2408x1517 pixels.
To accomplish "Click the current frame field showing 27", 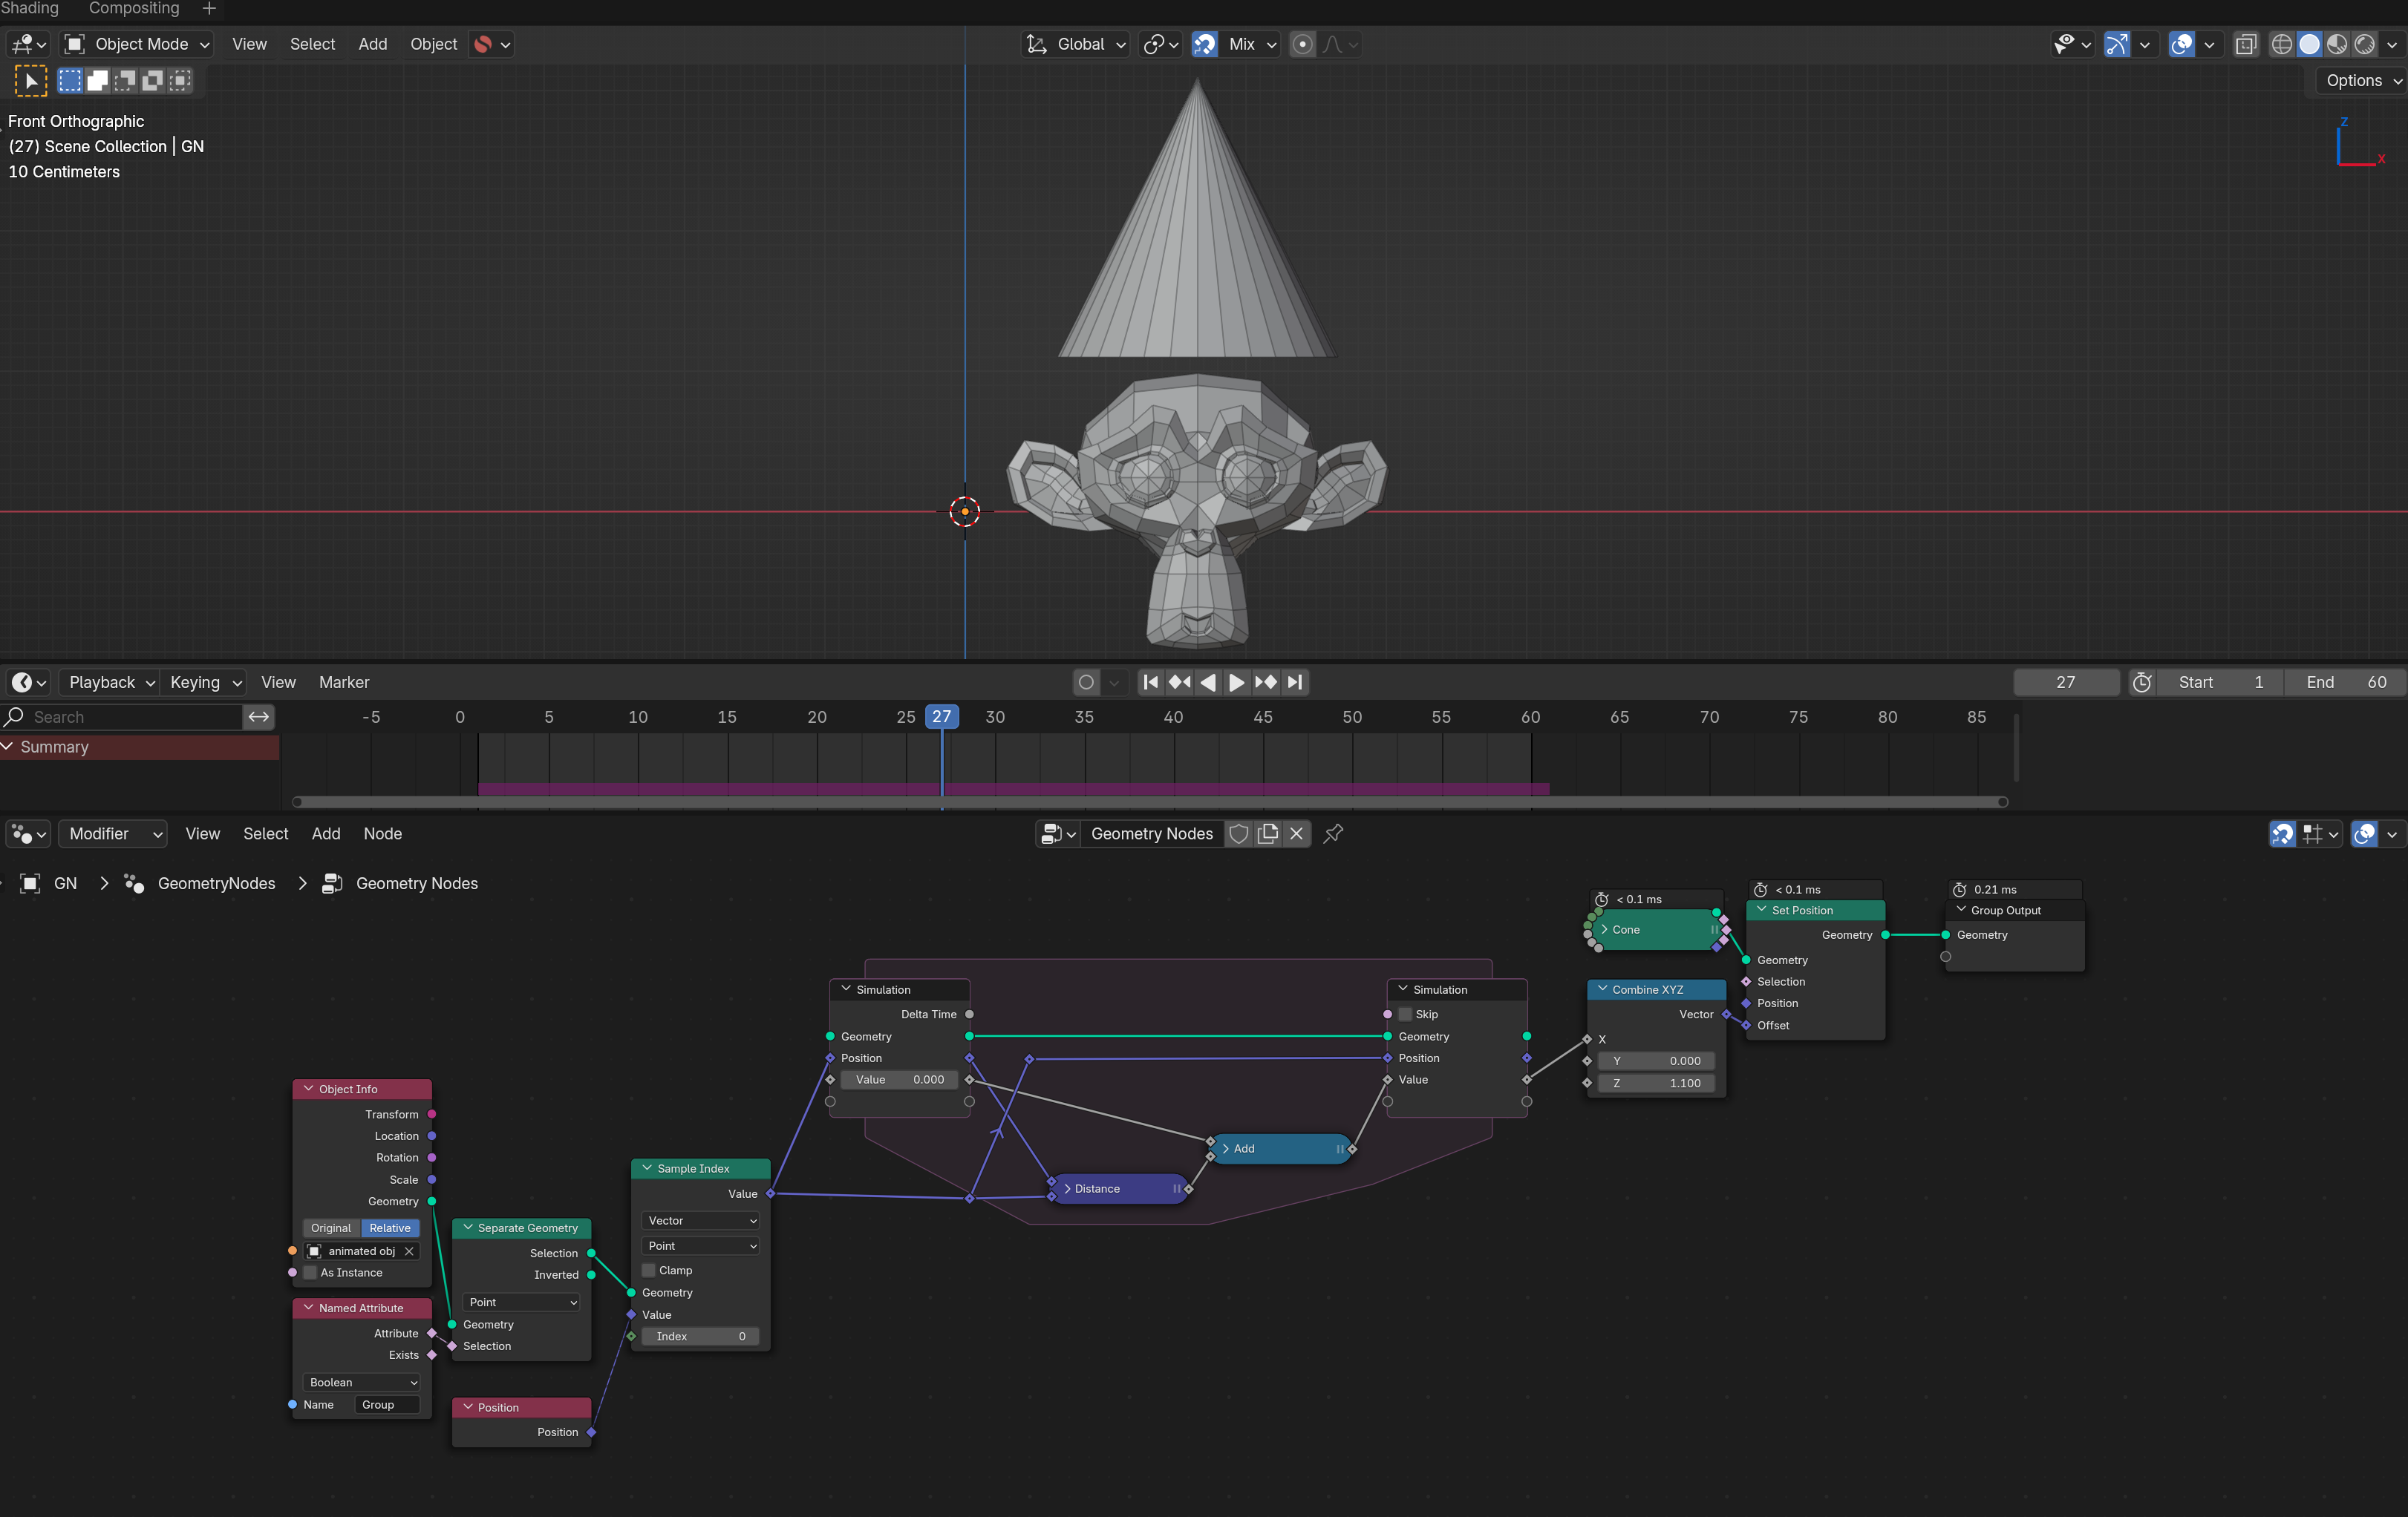I will 2066,683.
